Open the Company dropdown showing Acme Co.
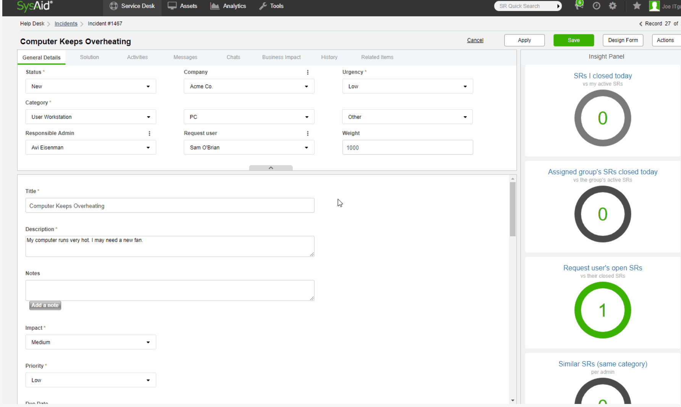Image resolution: width=681 pixels, height=407 pixels. [x=249, y=86]
